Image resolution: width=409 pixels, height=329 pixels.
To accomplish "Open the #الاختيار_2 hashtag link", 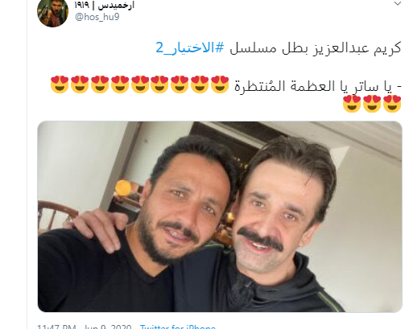I will 190,48.
